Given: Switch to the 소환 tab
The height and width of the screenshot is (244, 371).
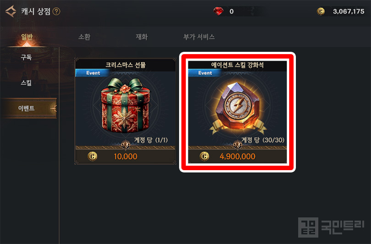Looking at the screenshot, I should (84, 37).
